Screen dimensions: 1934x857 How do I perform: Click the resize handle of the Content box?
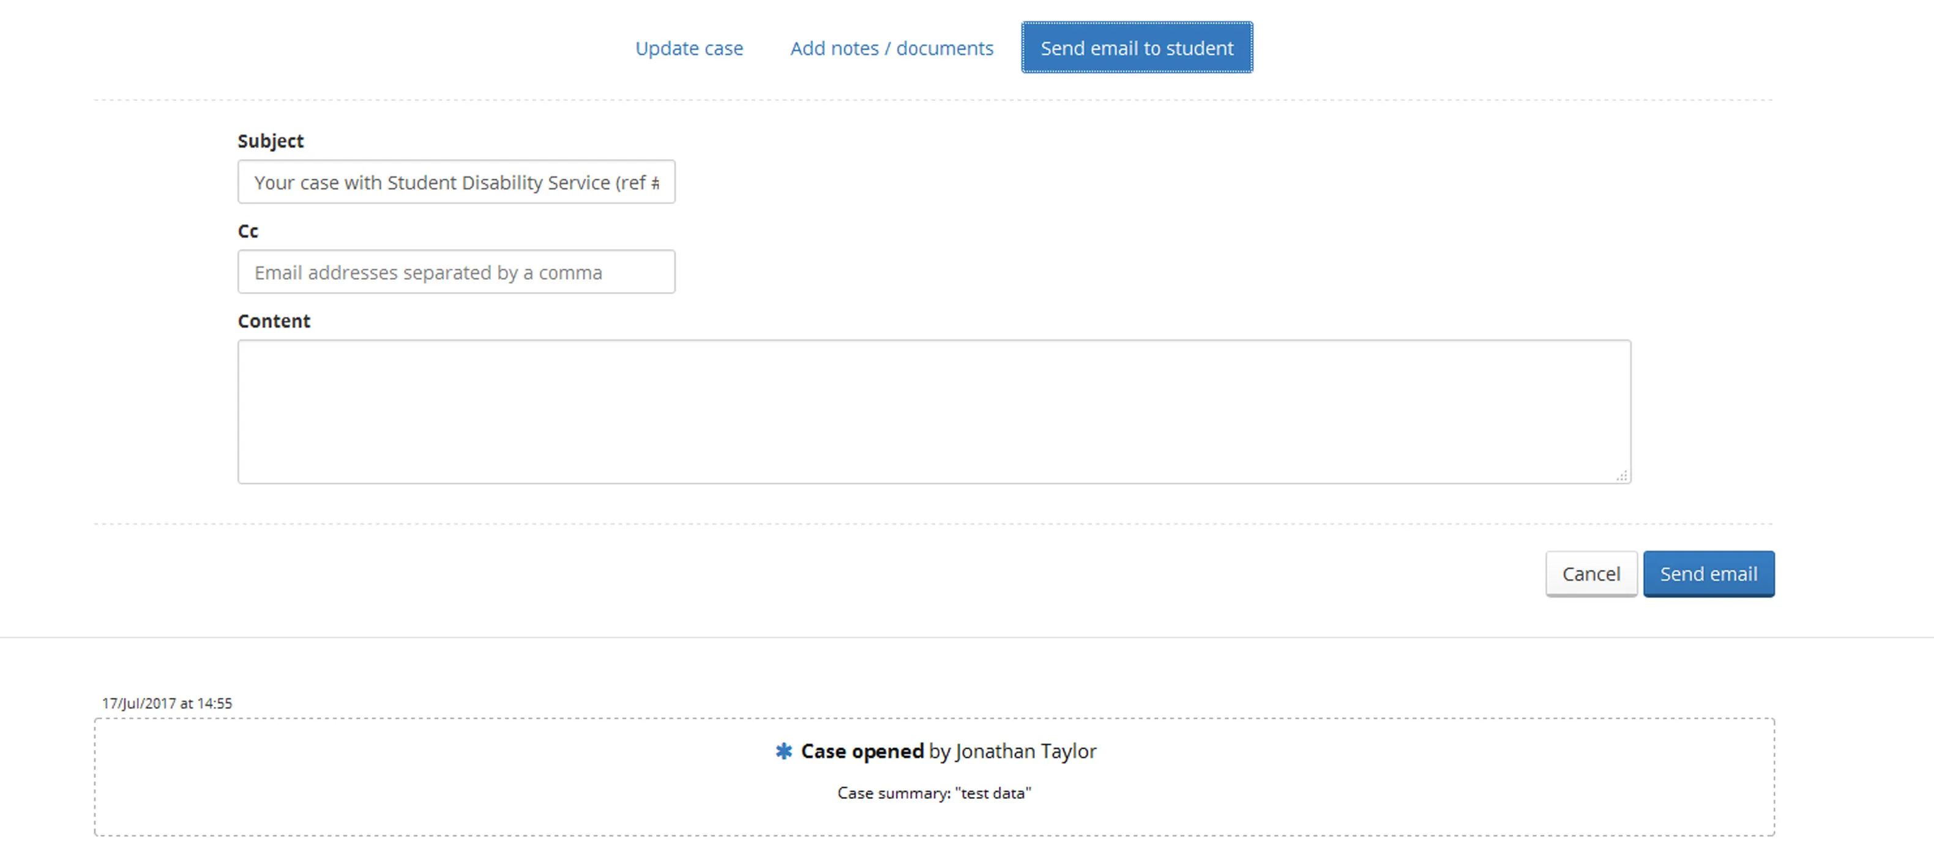click(1623, 476)
